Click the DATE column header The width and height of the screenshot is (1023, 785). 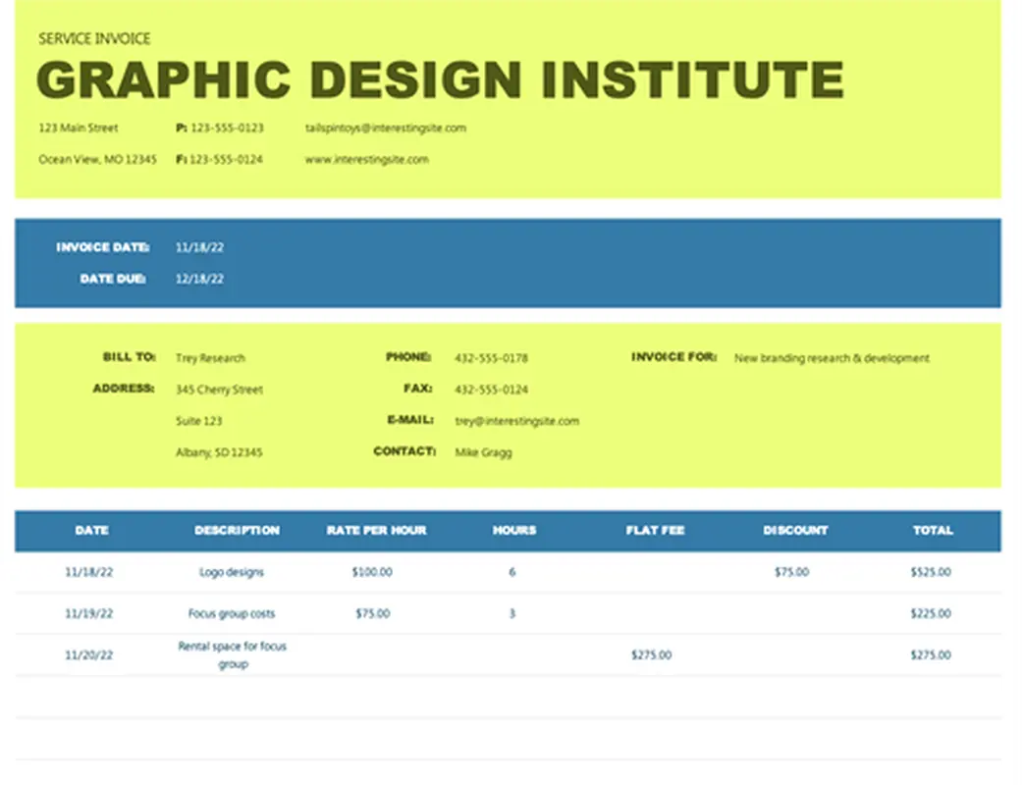[x=92, y=530]
